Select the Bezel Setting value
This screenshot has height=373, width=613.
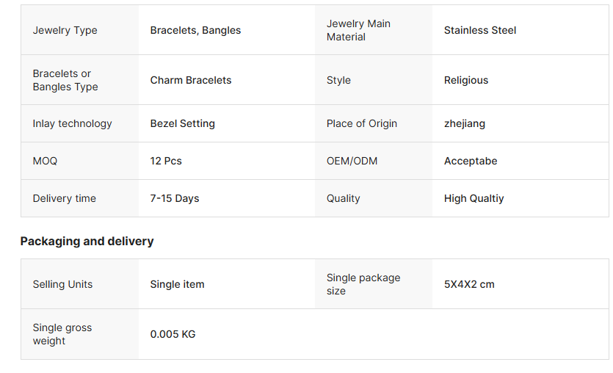[183, 123]
